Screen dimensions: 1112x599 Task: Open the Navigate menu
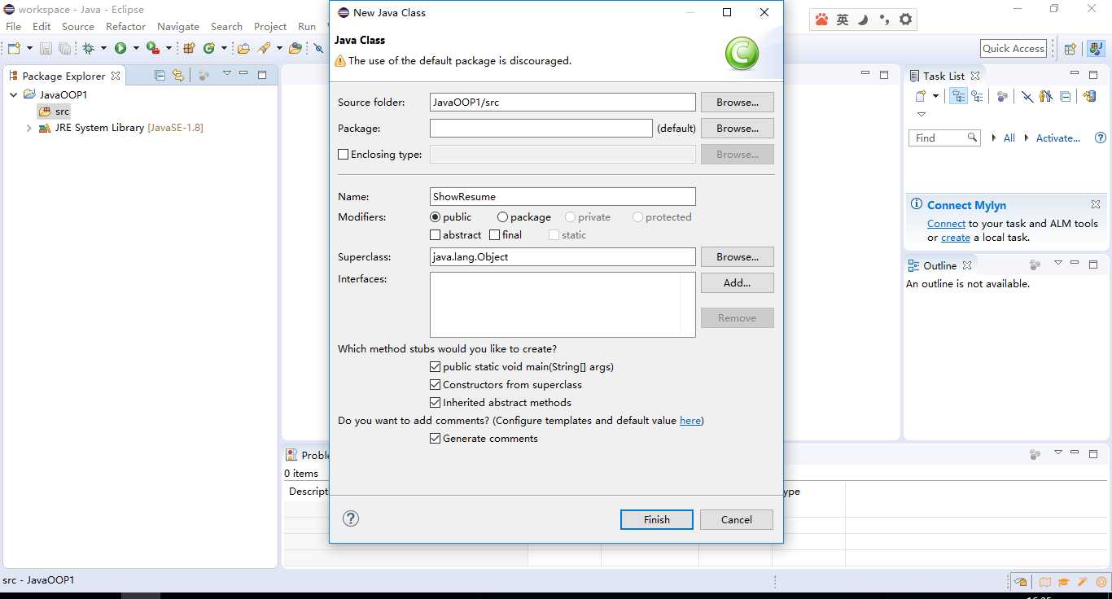[x=177, y=27]
